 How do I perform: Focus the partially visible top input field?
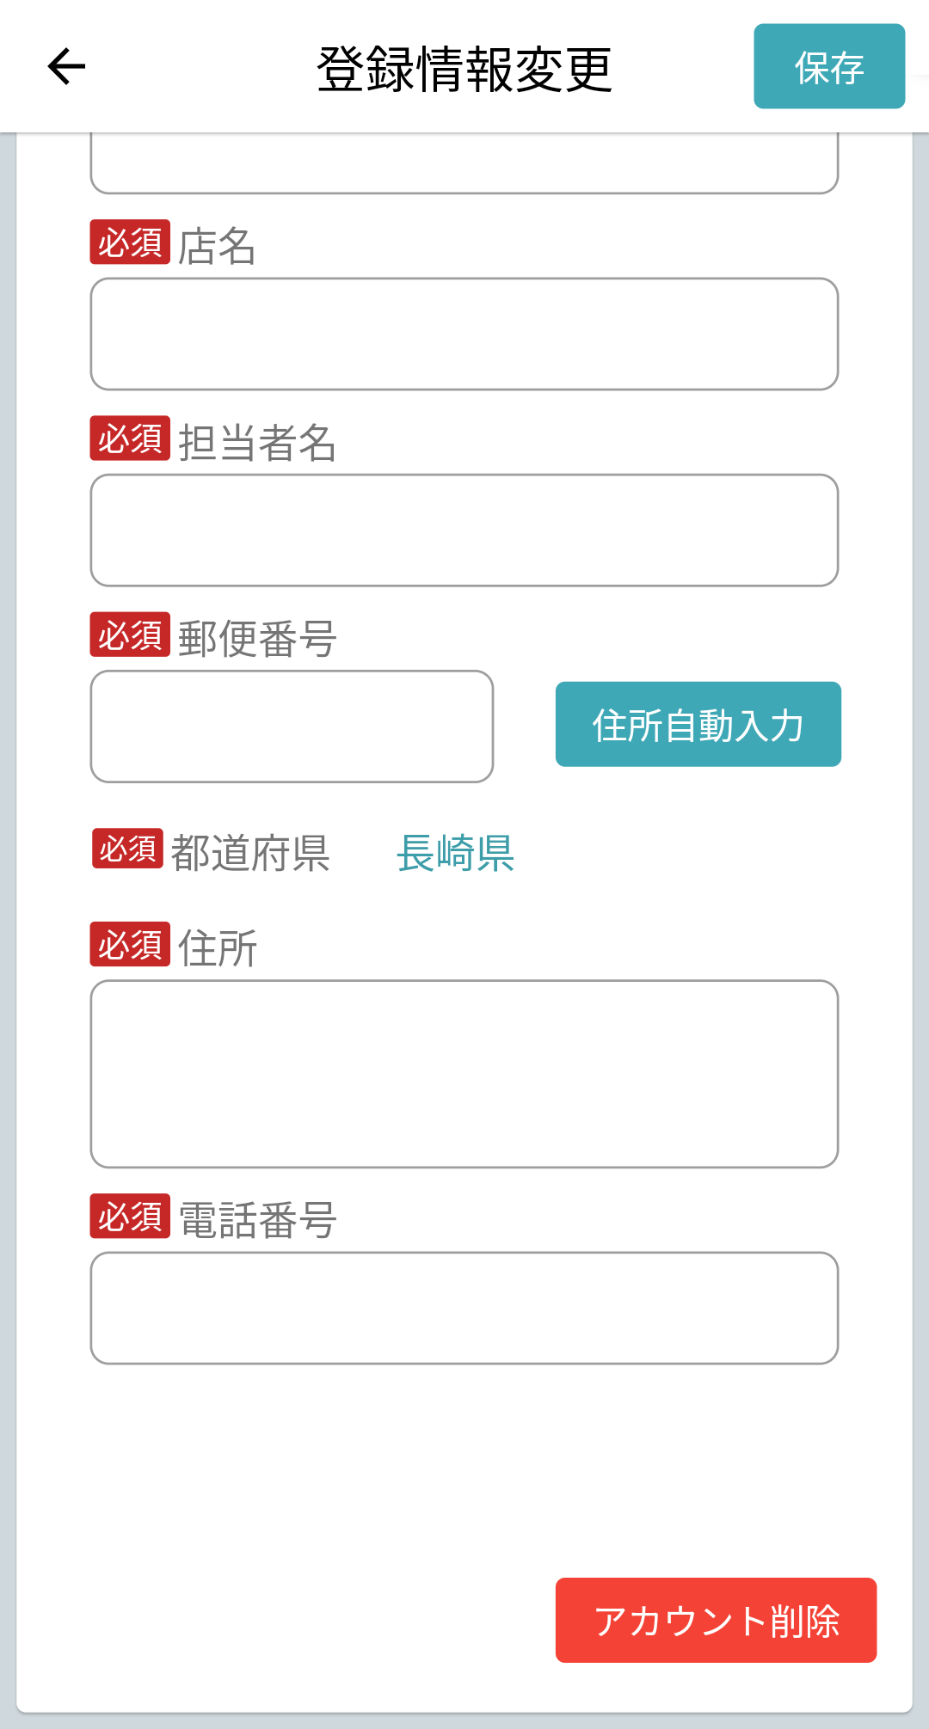pyautogui.click(x=464, y=163)
